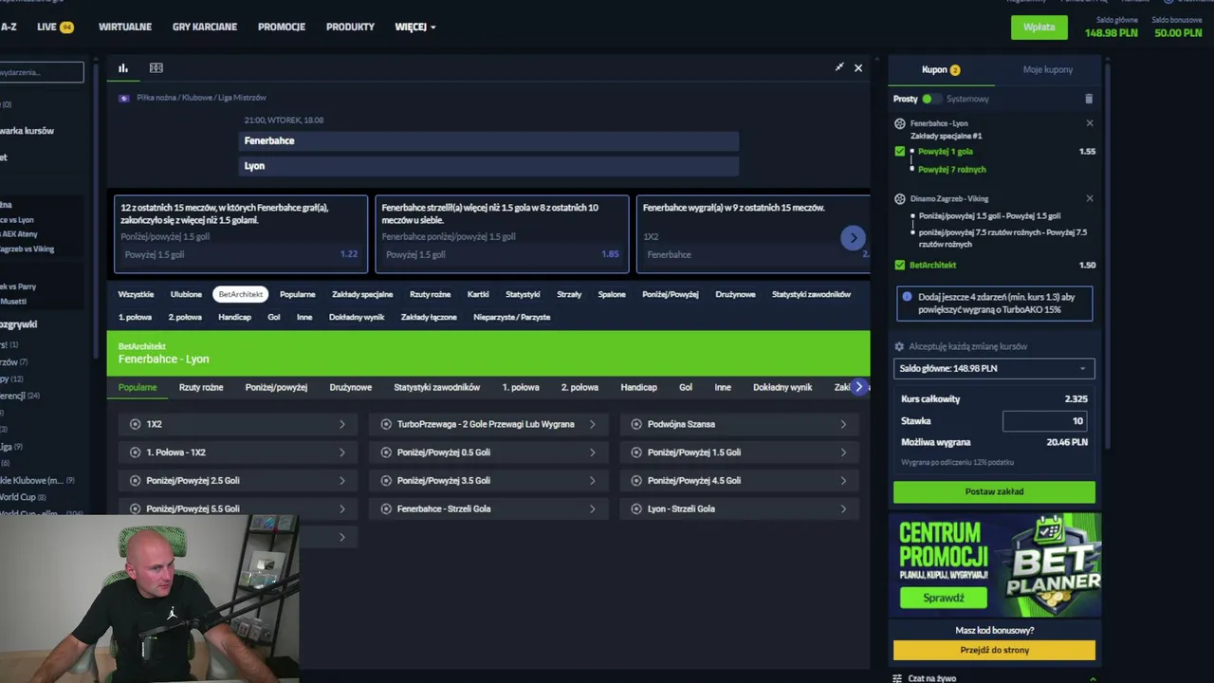Viewport: 1214px width, 683px height.
Task: Open the football pitch tracker view icon
Action: (x=156, y=67)
